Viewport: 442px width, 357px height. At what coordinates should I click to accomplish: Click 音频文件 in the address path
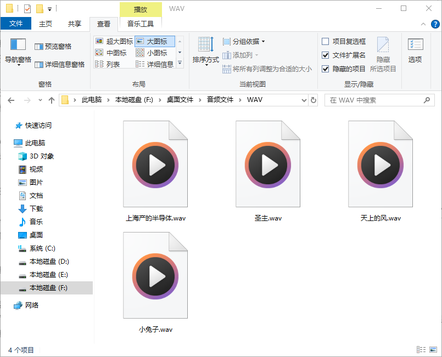tap(220, 100)
